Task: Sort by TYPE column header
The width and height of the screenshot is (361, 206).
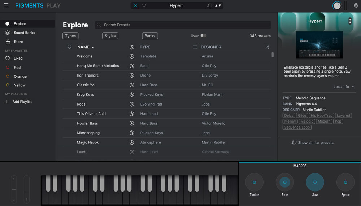Action: click(145, 47)
